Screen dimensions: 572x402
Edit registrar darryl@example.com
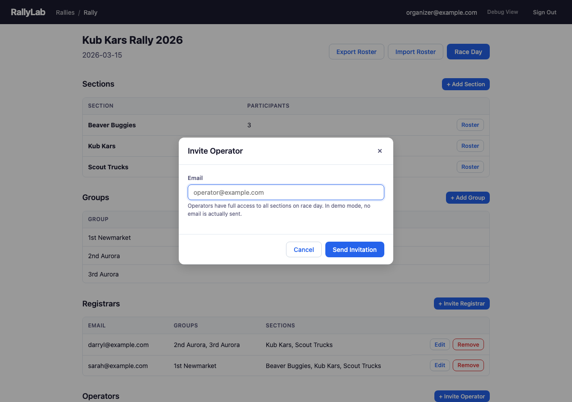pyautogui.click(x=440, y=344)
